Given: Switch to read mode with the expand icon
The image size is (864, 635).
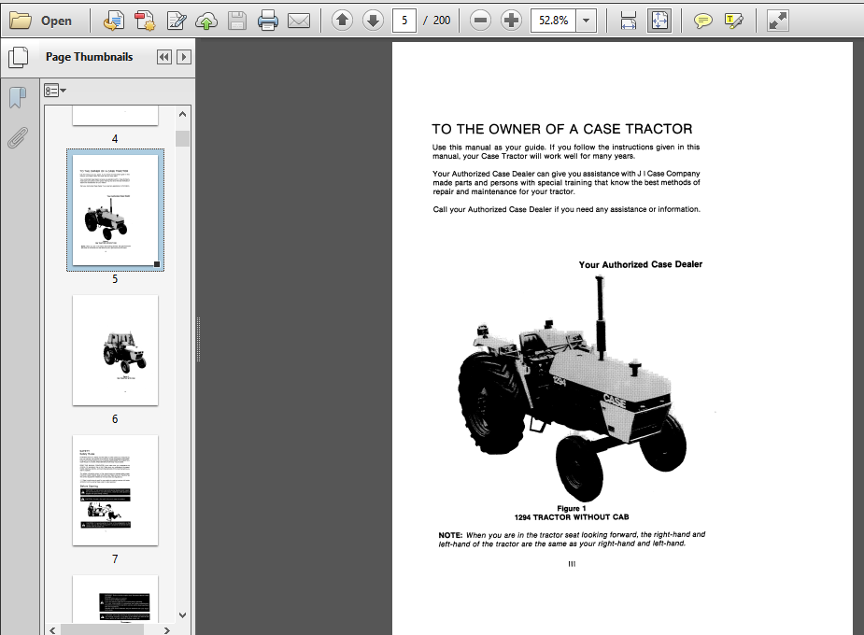Looking at the screenshot, I should (x=777, y=21).
